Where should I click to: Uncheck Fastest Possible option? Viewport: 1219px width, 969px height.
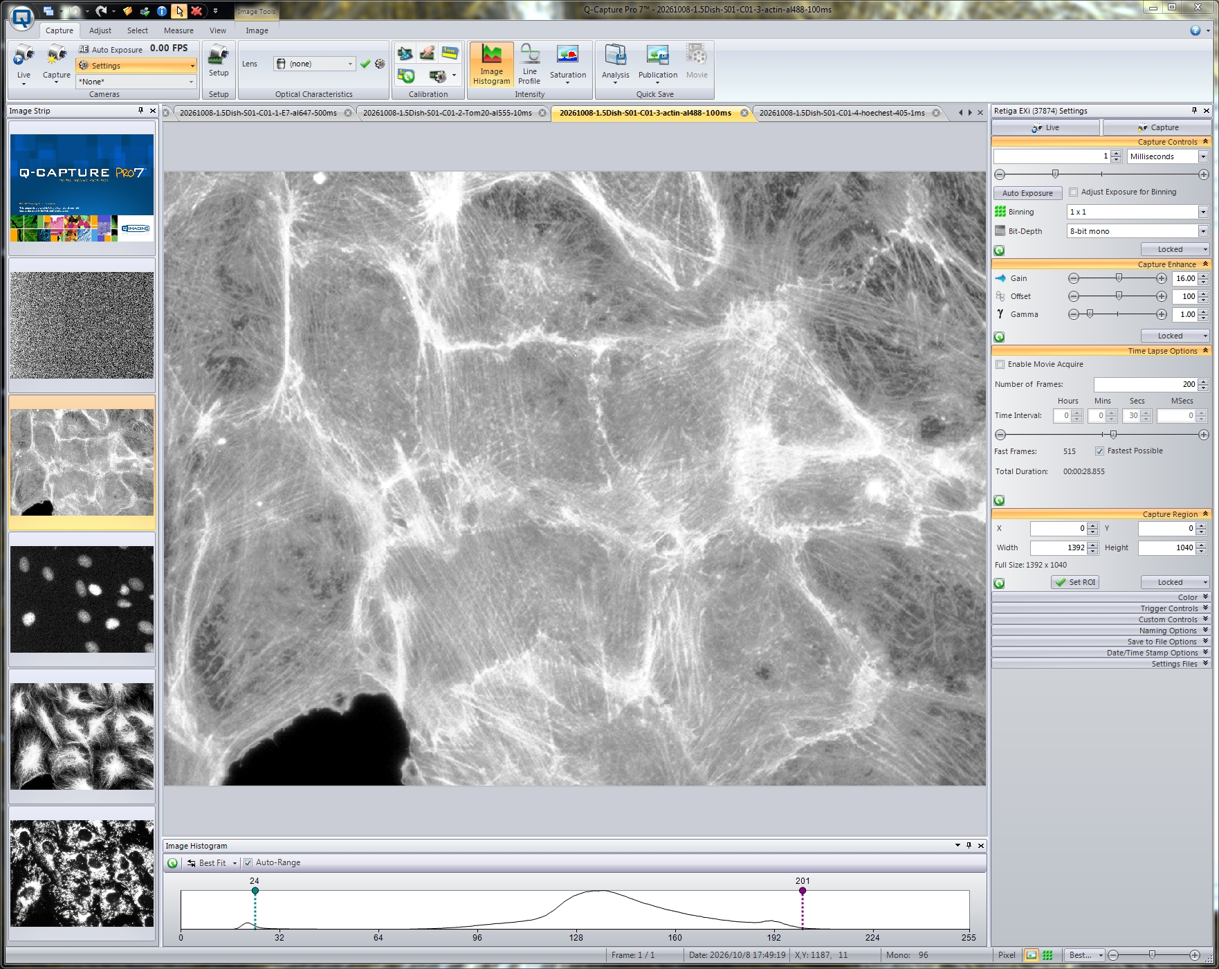pos(1099,451)
